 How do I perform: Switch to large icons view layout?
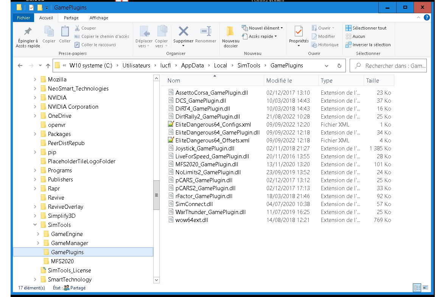point(425,288)
